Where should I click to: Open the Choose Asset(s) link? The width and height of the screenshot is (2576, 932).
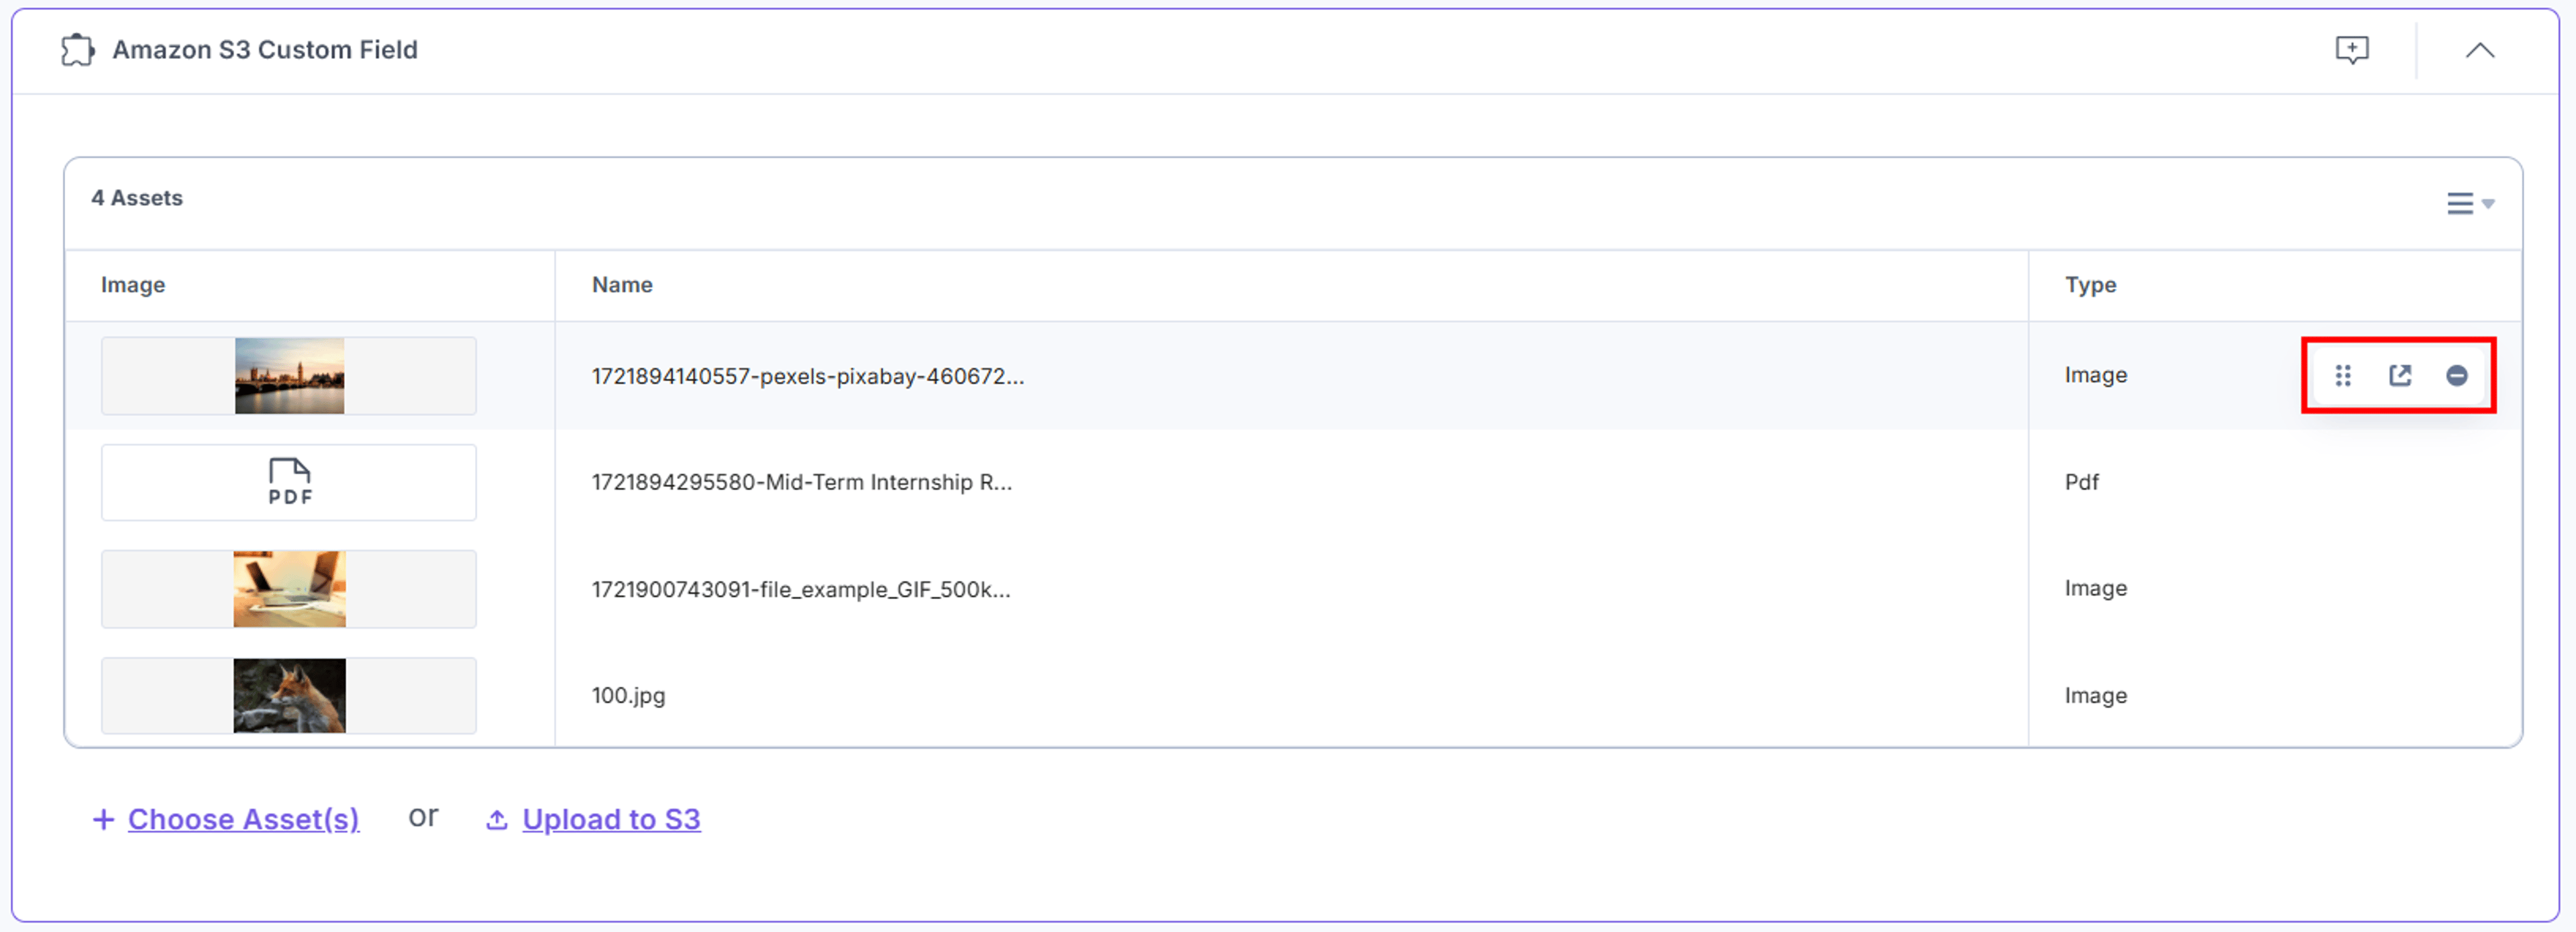pos(243,819)
